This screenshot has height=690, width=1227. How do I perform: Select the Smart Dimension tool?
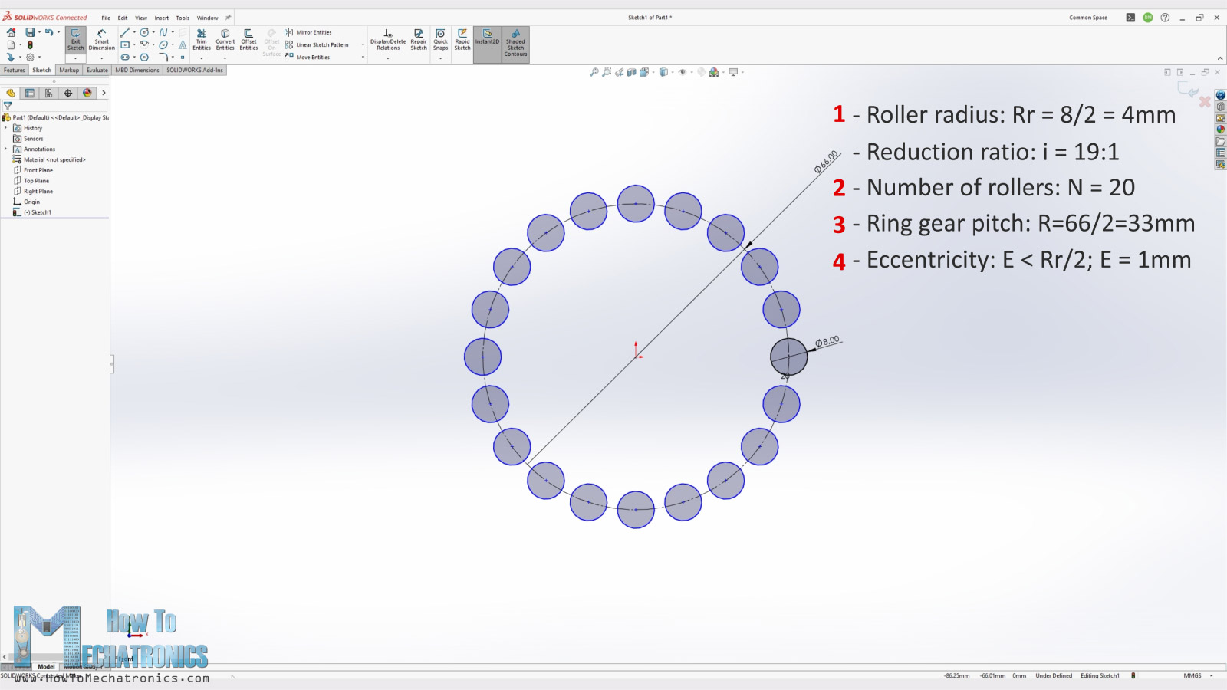(101, 40)
